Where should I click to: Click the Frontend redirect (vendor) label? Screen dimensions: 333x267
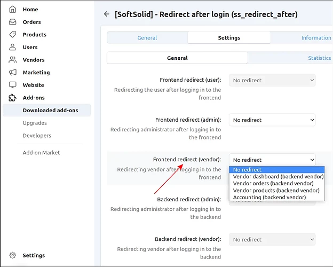point(187,160)
